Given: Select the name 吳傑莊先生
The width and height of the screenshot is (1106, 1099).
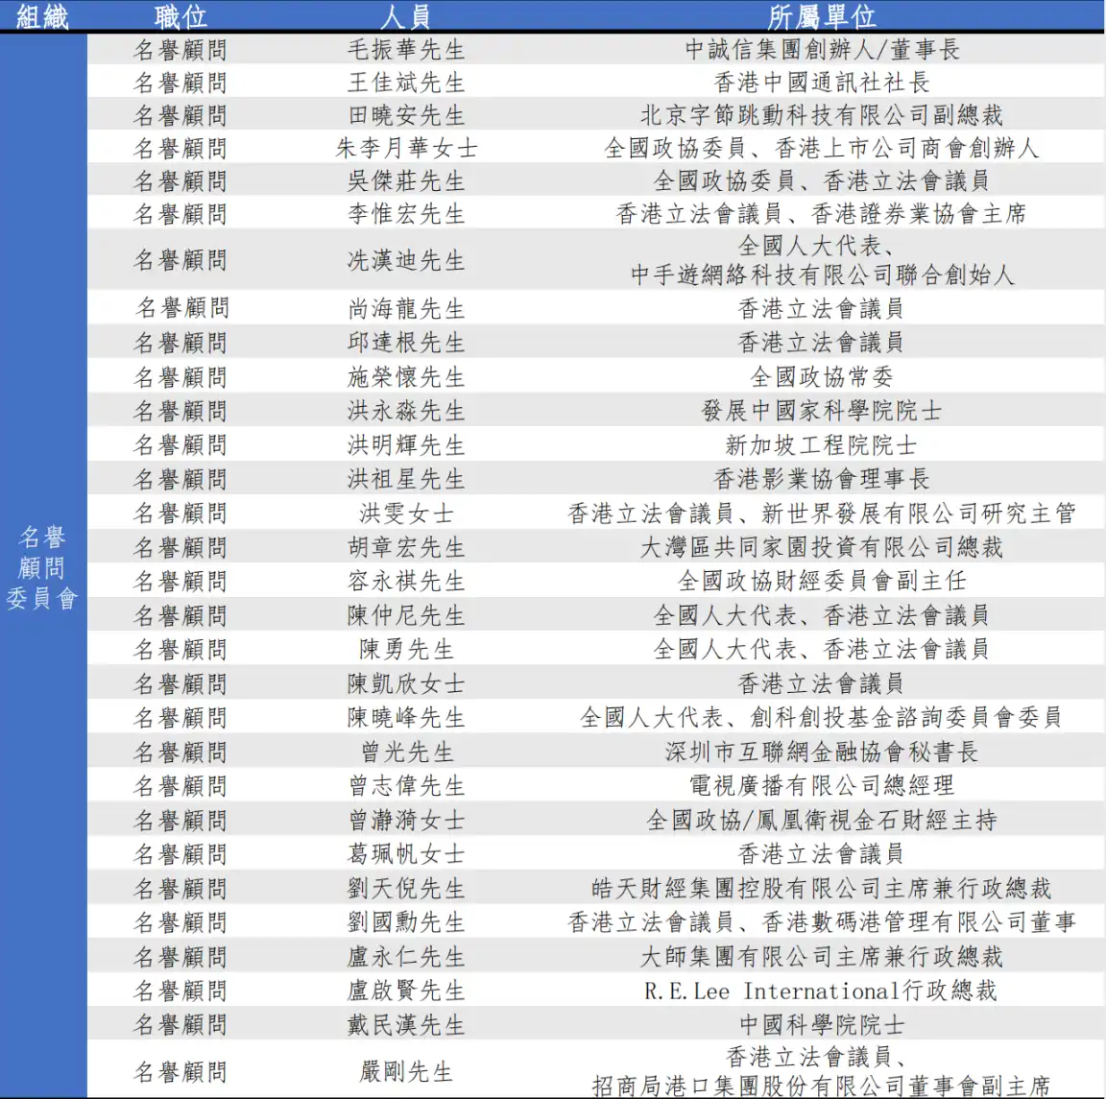Looking at the screenshot, I should pos(406,180).
